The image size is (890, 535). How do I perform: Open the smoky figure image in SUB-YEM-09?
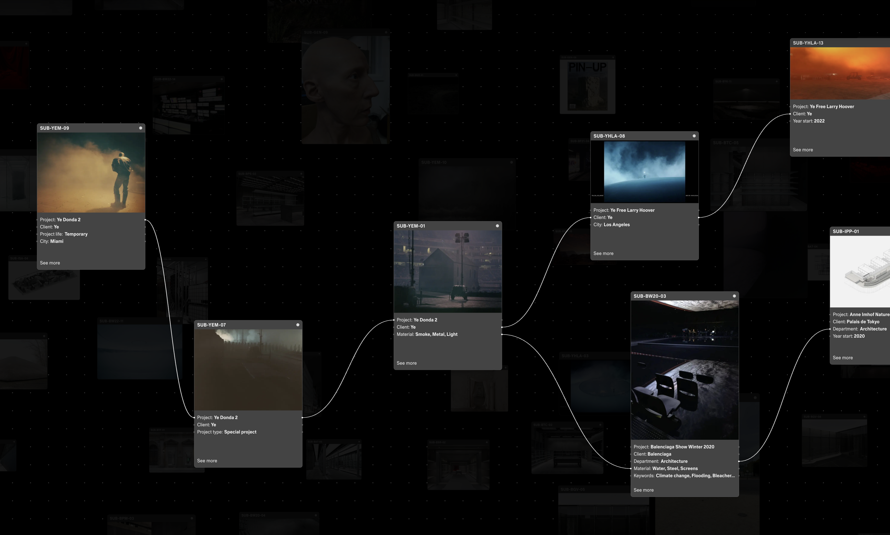91,172
